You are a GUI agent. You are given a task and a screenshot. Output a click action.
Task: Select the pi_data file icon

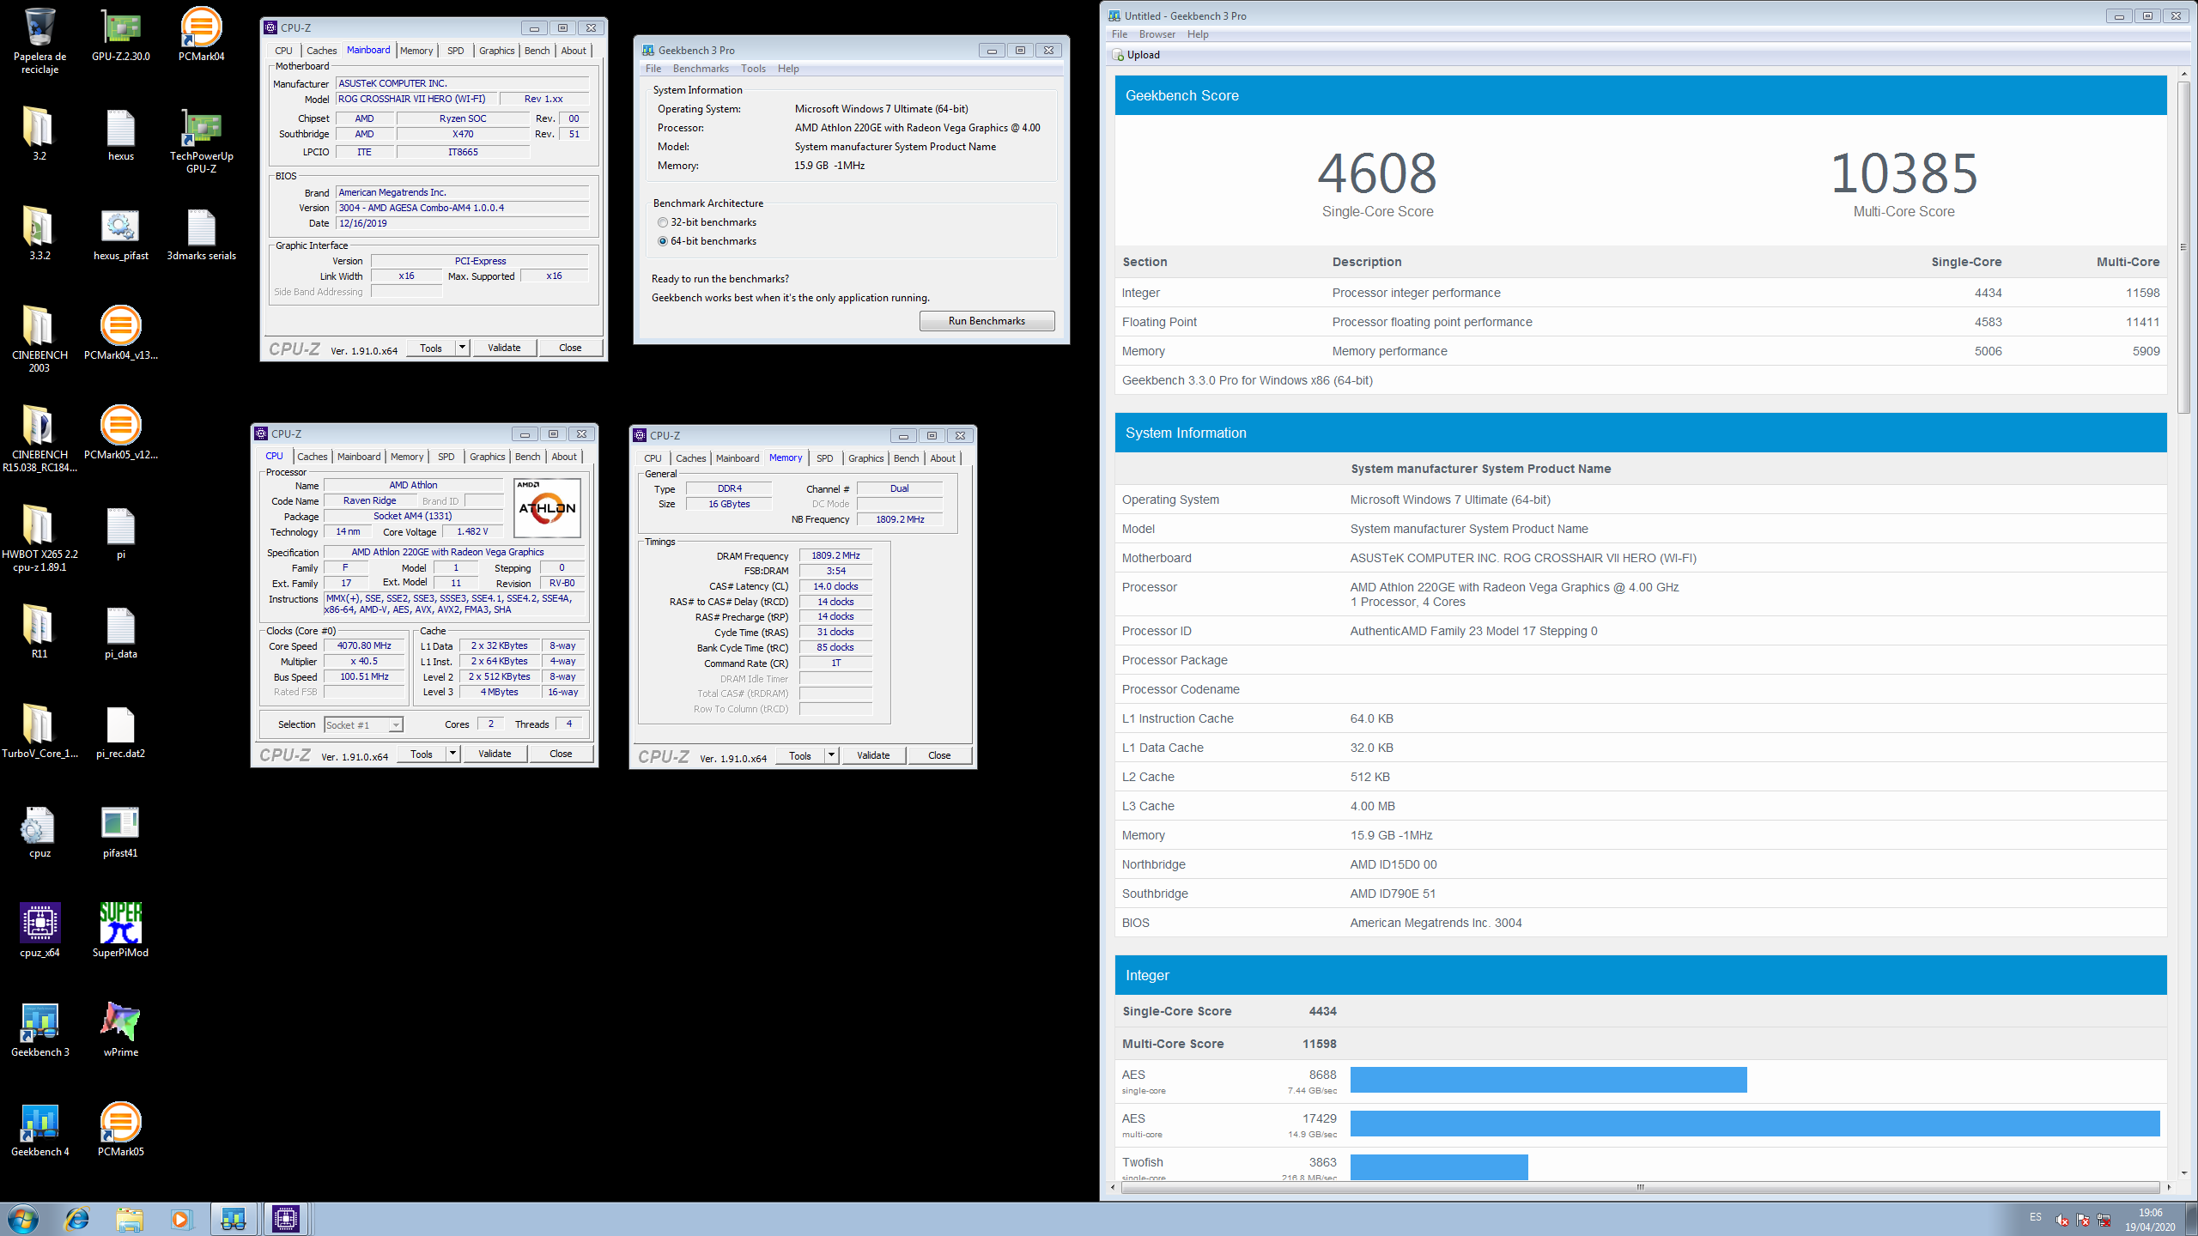[x=121, y=632]
